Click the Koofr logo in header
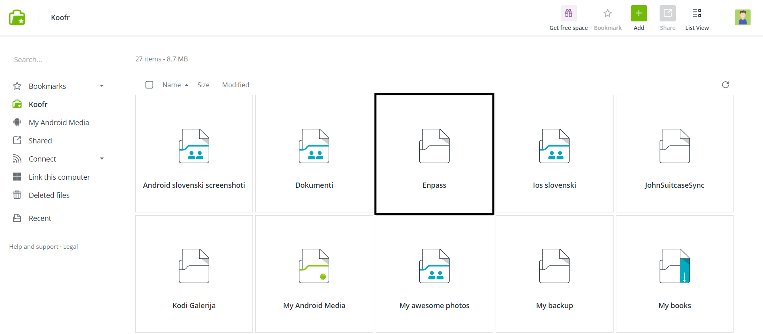The width and height of the screenshot is (763, 334). (17, 17)
